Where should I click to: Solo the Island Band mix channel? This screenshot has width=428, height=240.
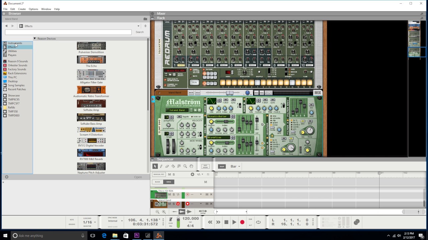point(198,92)
